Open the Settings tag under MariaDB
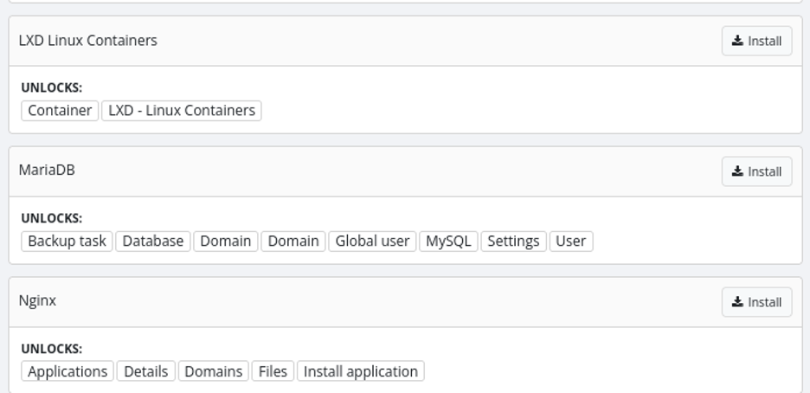The height and width of the screenshot is (393, 810). tap(513, 242)
